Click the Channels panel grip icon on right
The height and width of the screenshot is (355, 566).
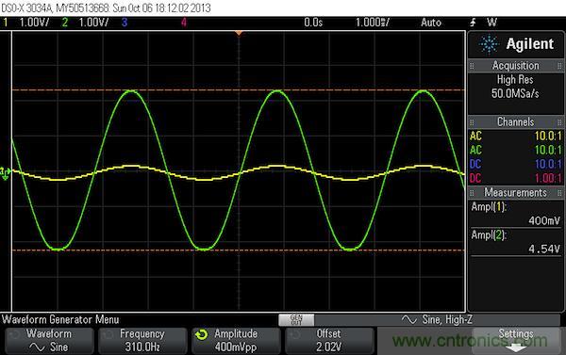pos(559,122)
